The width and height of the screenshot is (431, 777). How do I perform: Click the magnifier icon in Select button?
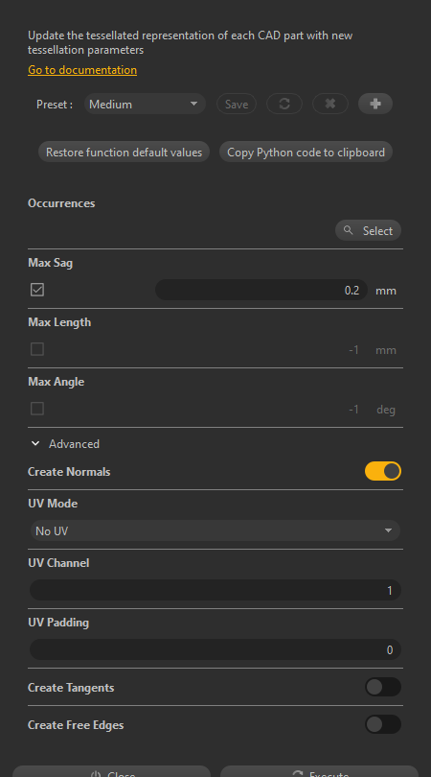click(349, 230)
